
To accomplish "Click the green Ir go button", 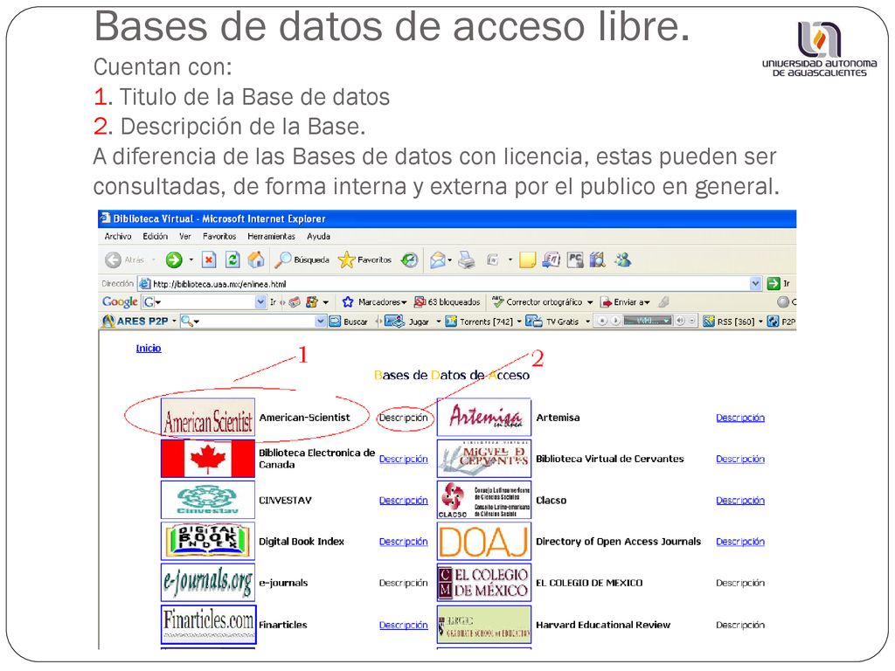I will [x=774, y=284].
